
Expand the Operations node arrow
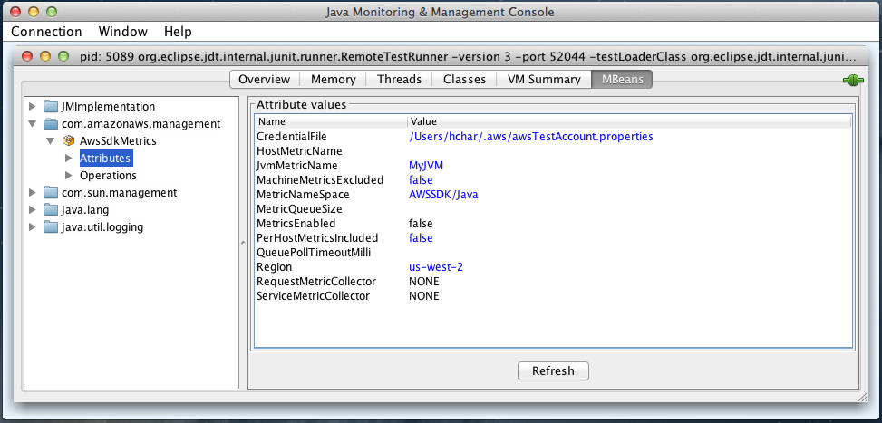69,175
